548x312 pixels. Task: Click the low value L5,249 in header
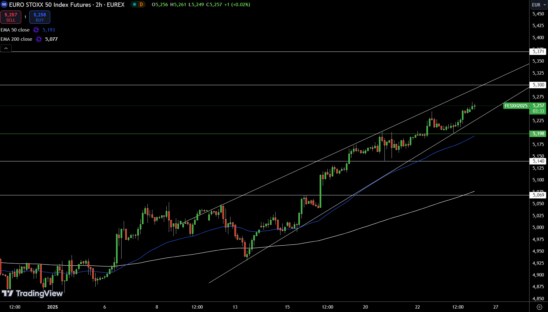pos(196,5)
